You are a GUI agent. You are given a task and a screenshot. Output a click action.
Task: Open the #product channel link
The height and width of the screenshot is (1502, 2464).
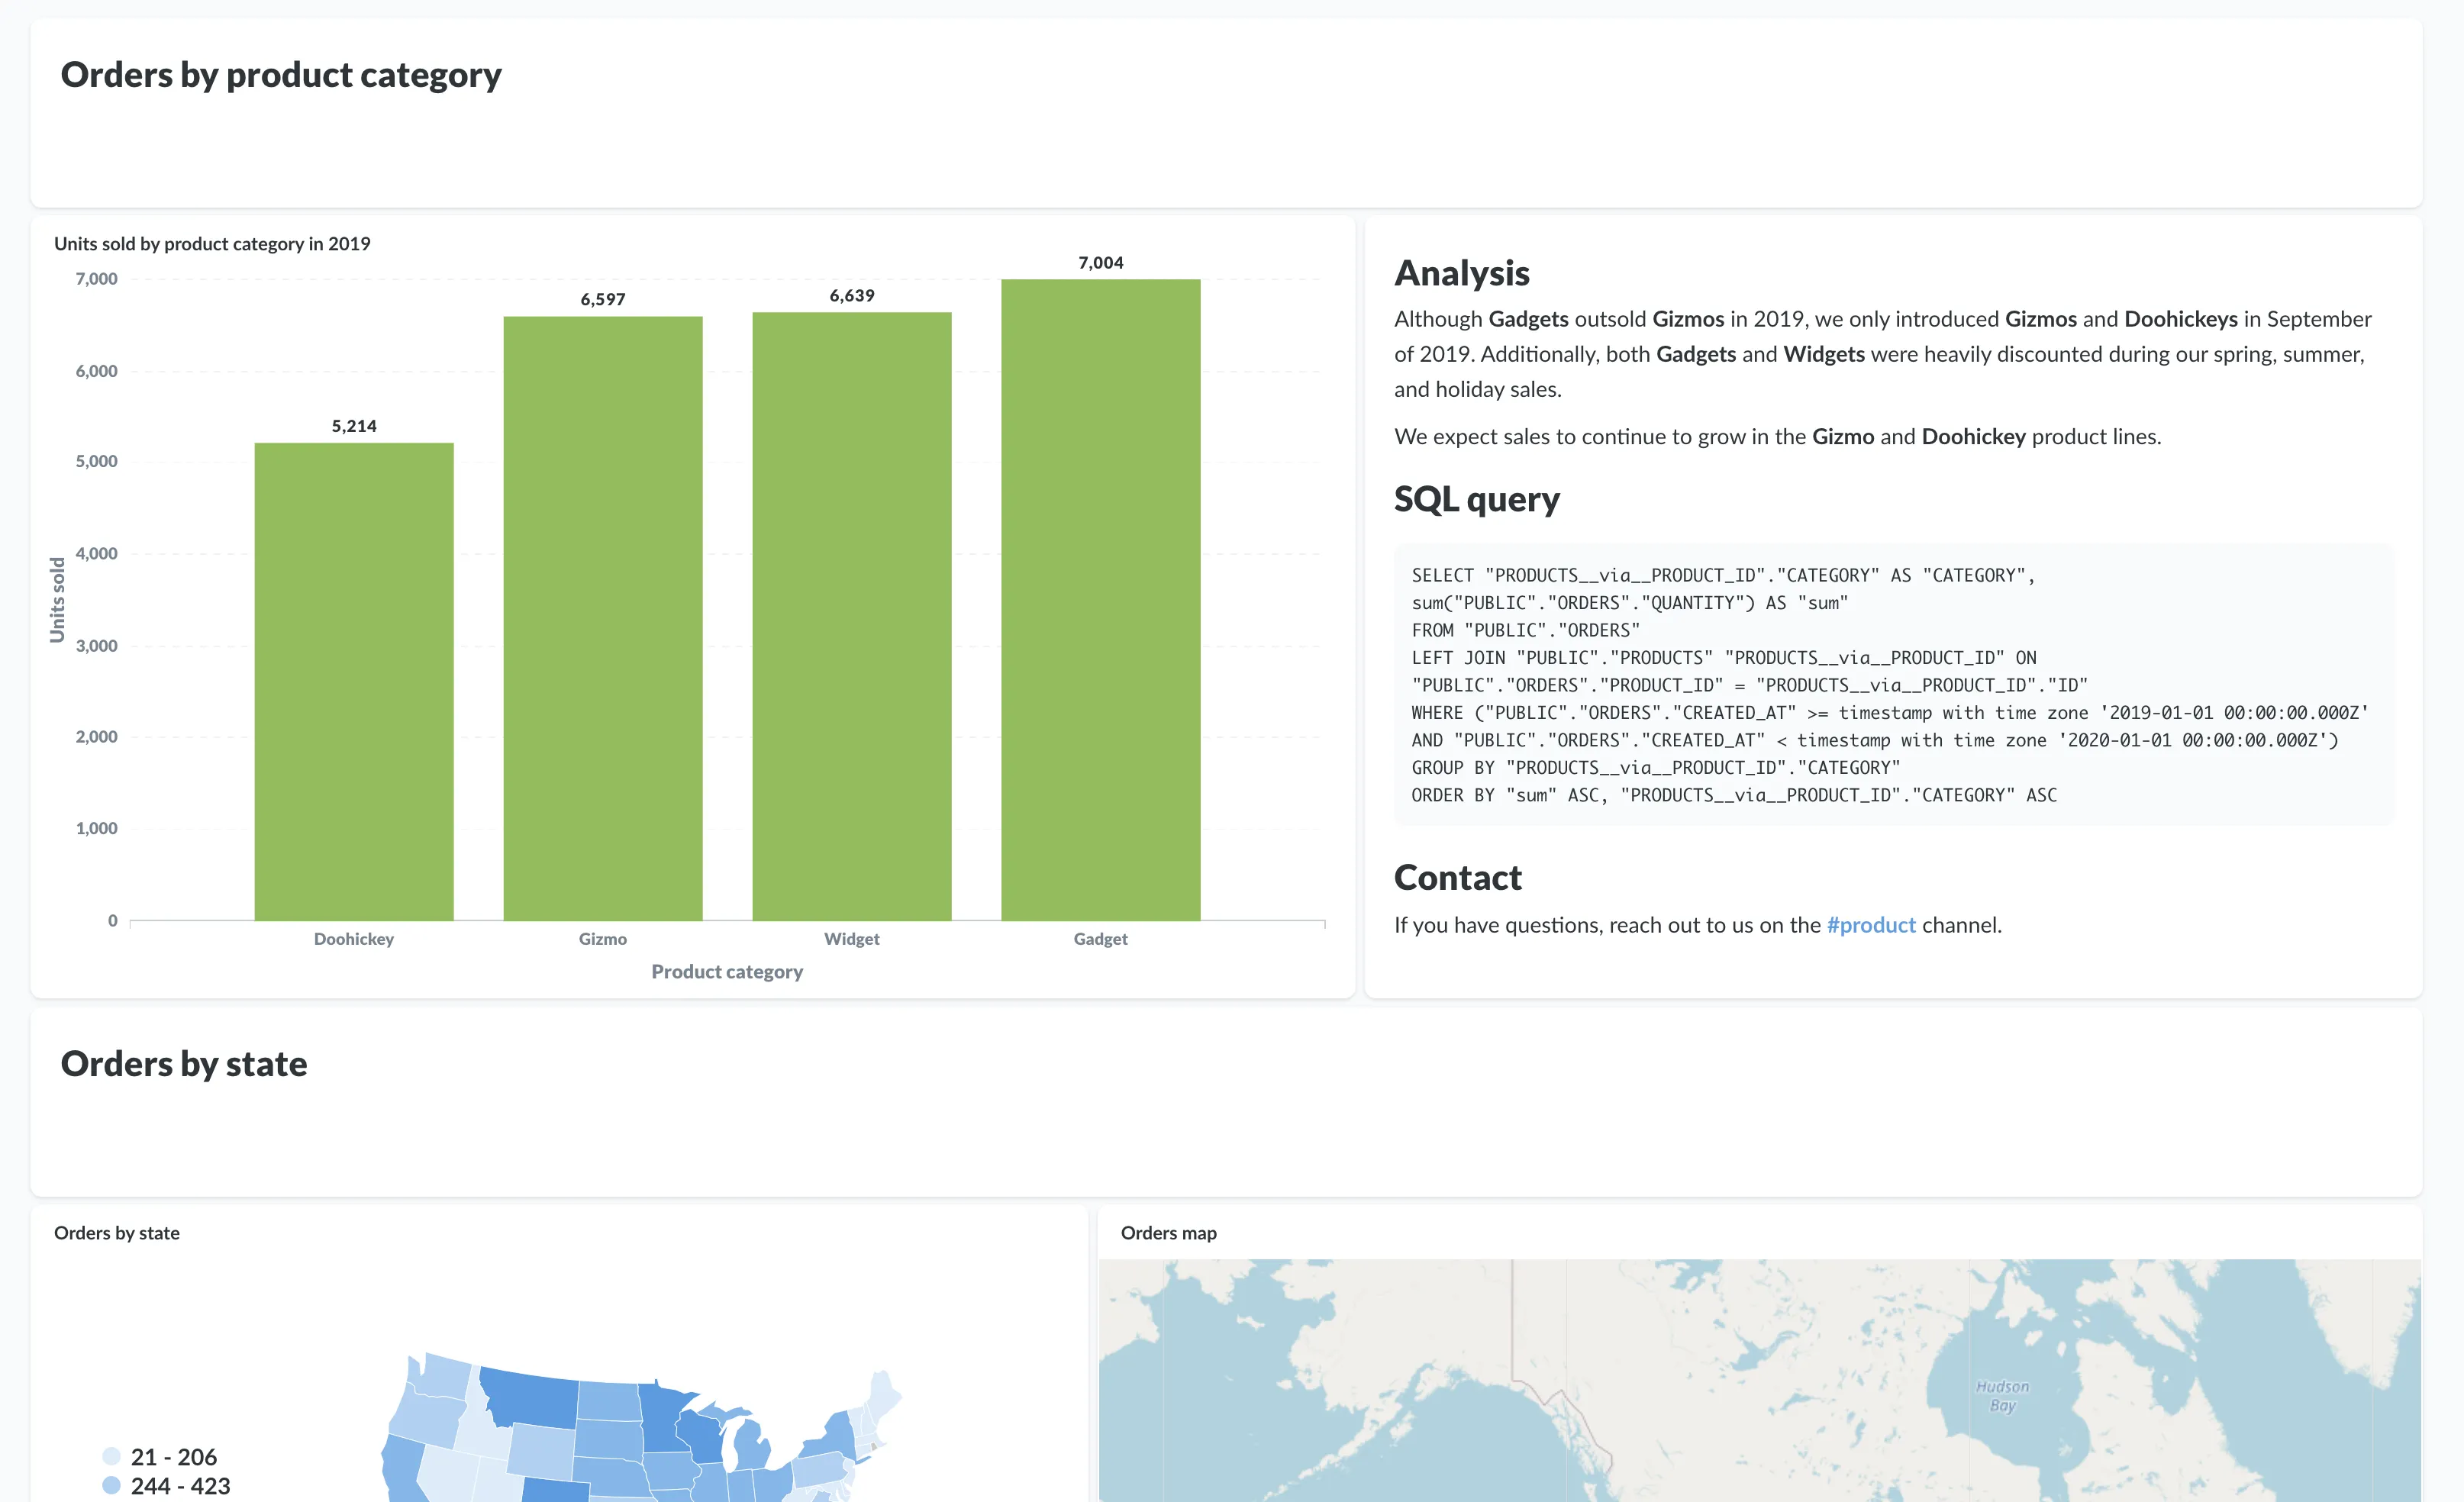pyautogui.click(x=1871, y=925)
